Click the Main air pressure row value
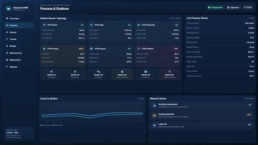The height and width of the screenshot is (145, 258). (251, 28)
